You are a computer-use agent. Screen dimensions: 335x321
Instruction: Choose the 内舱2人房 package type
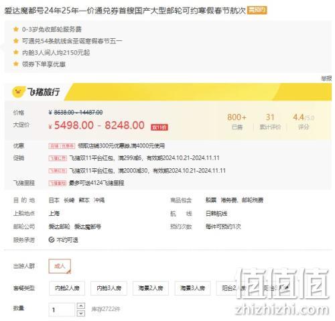tap(67, 288)
